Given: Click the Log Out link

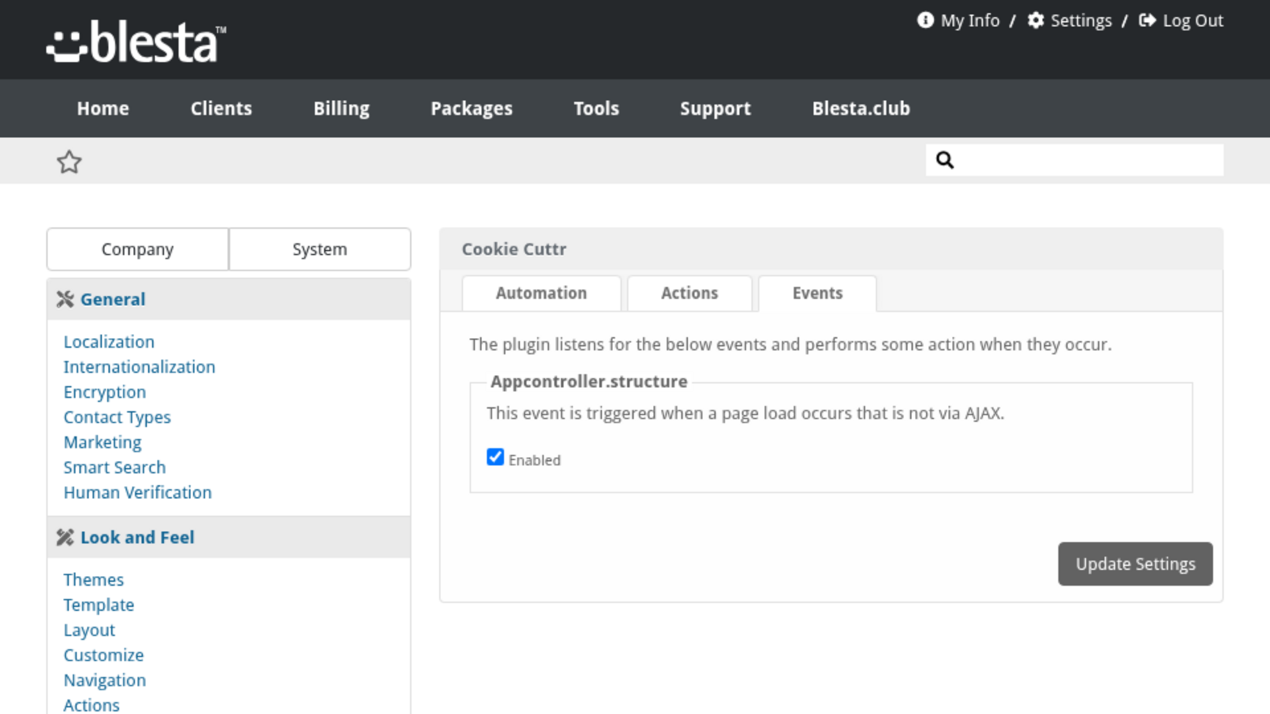Looking at the screenshot, I should click(x=1193, y=20).
